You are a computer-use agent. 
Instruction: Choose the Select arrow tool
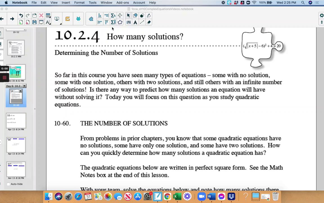click(x=128, y=16)
